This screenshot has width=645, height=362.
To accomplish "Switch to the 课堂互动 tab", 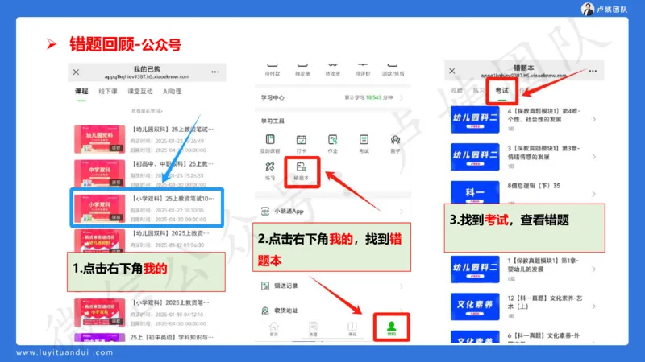I will [x=139, y=91].
